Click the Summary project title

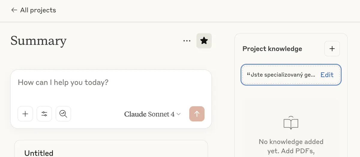click(38, 41)
